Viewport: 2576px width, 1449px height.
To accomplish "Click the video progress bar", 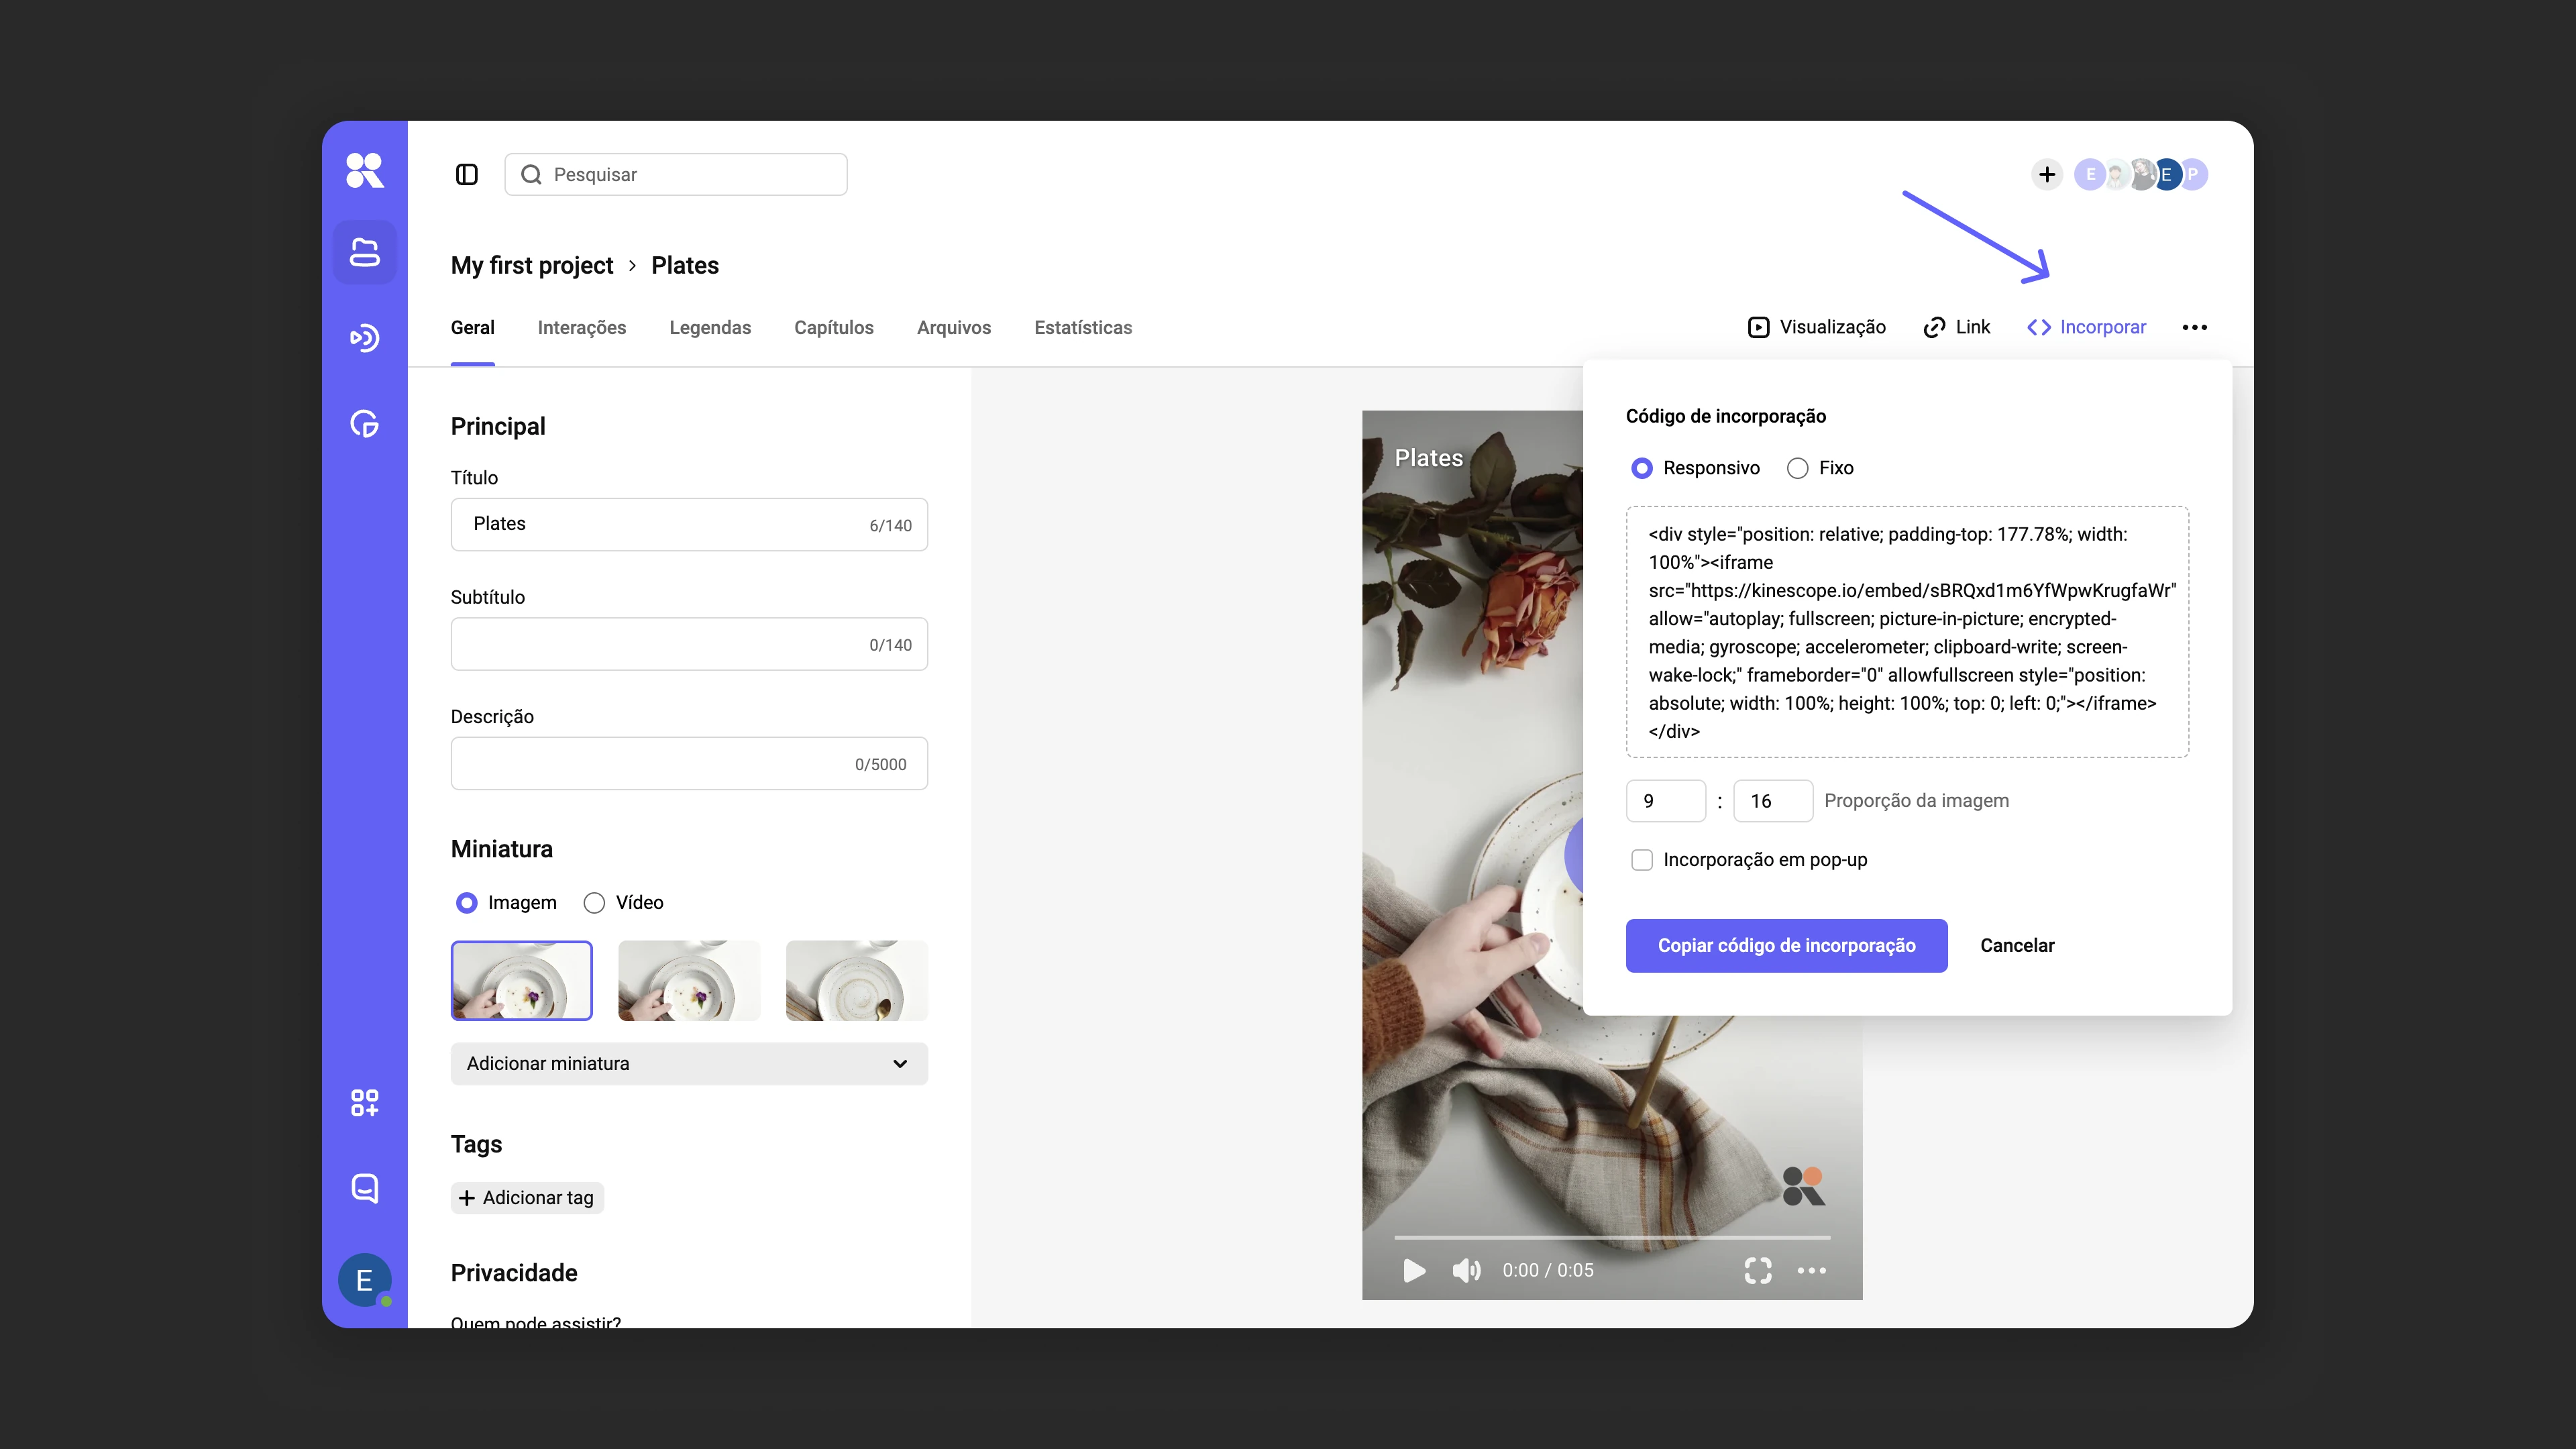I will 1612,1238.
